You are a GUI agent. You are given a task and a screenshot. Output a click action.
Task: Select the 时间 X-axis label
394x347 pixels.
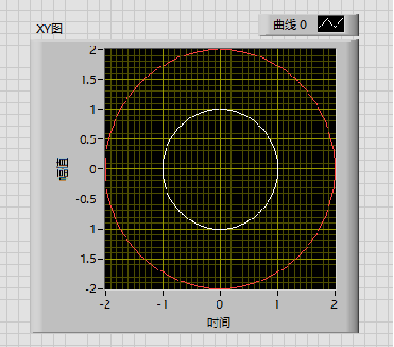click(218, 322)
